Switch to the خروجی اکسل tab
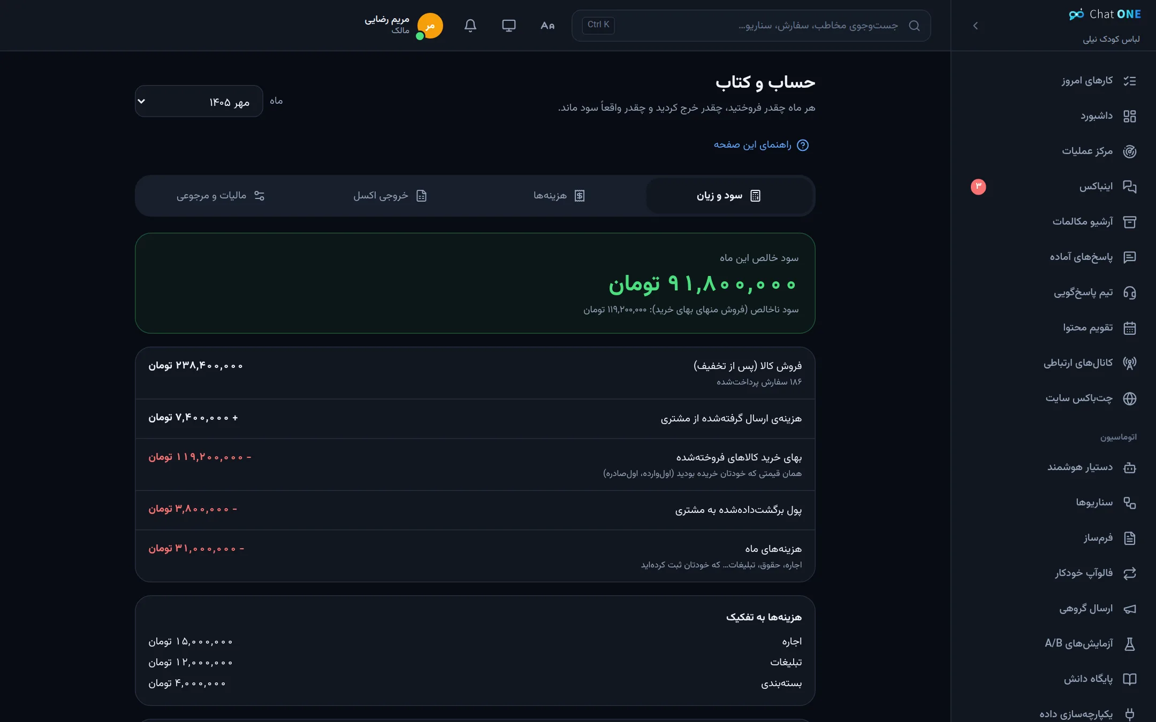Image resolution: width=1156 pixels, height=722 pixels. tap(390, 196)
